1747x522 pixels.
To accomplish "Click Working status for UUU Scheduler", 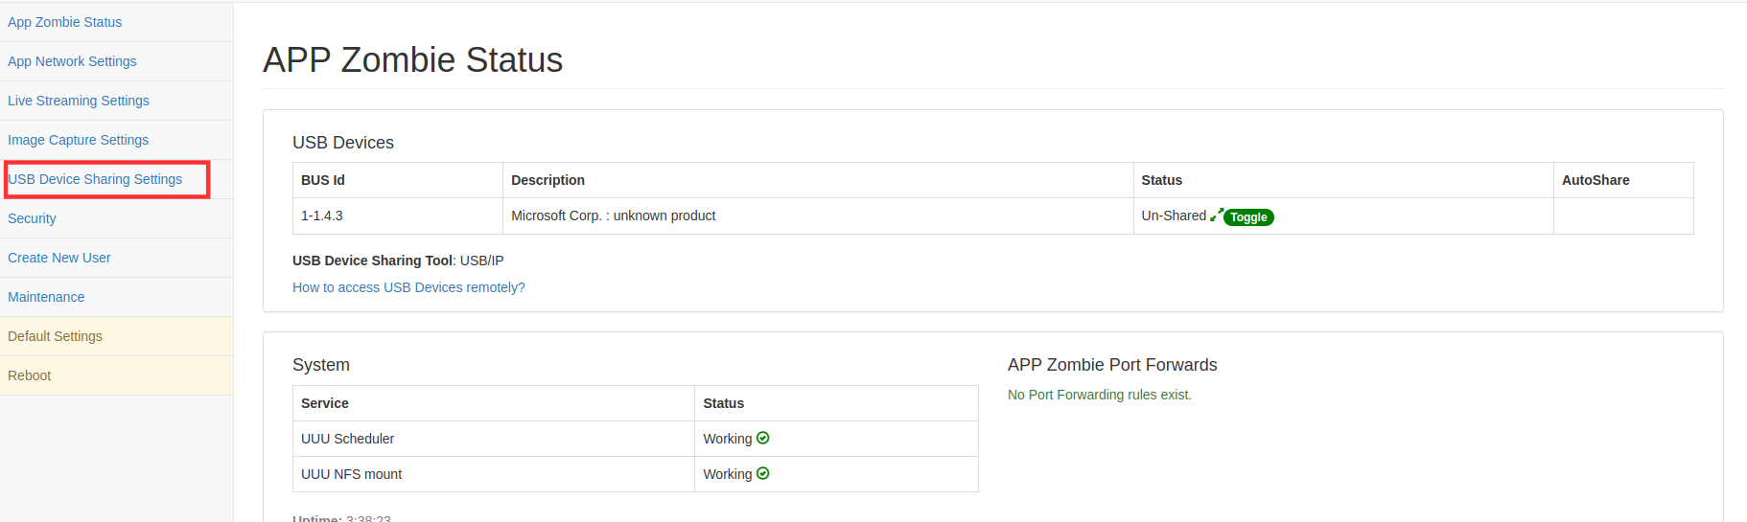I will 727,439.
